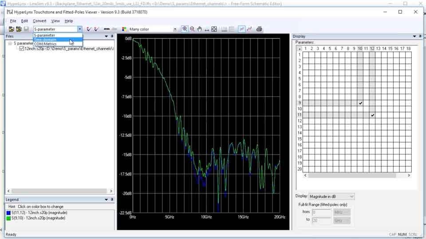Click the open file folder icon
The image size is (426, 239).
12,29
